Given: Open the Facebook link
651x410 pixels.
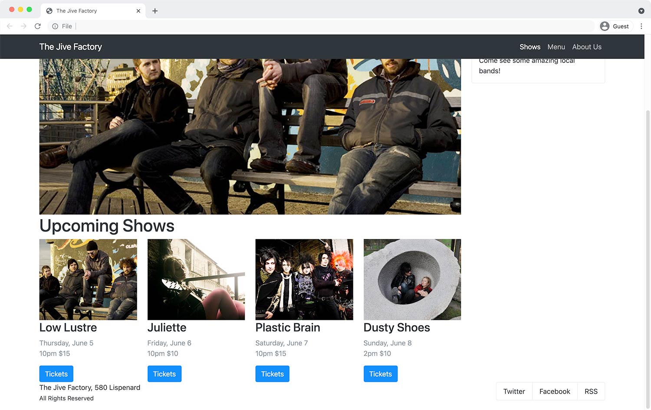Looking at the screenshot, I should coord(555,391).
